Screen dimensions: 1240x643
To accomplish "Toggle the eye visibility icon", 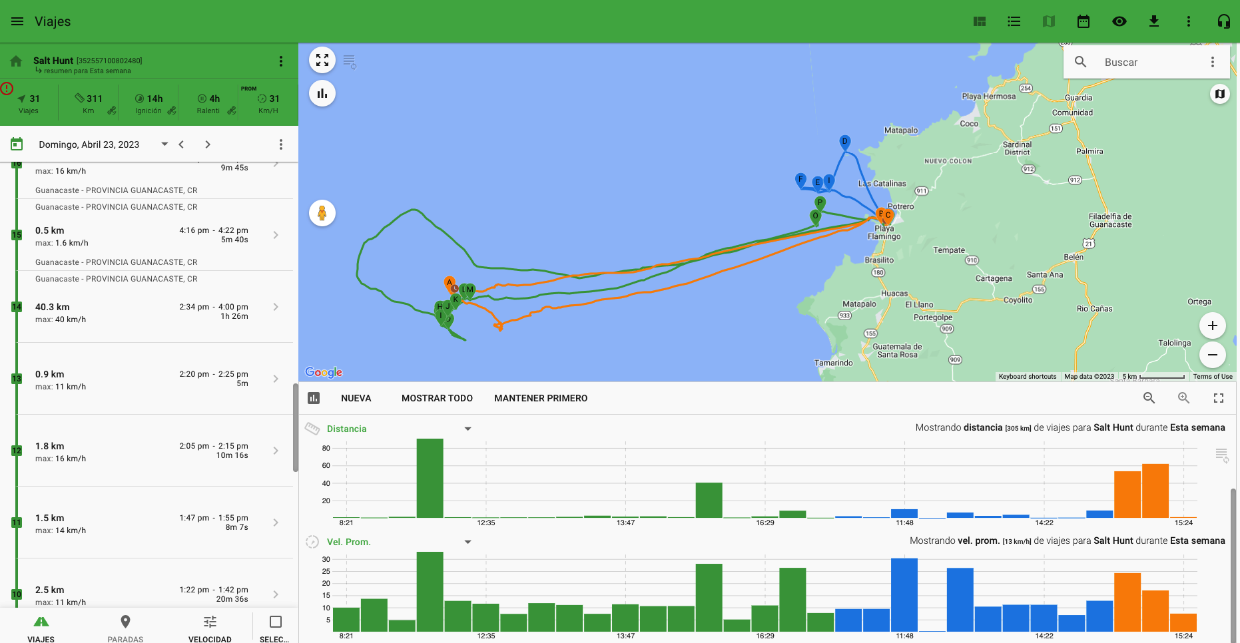I will click(1119, 21).
